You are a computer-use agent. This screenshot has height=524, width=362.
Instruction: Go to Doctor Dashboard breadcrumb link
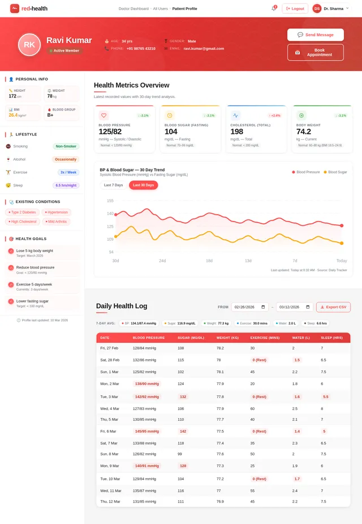133,8
